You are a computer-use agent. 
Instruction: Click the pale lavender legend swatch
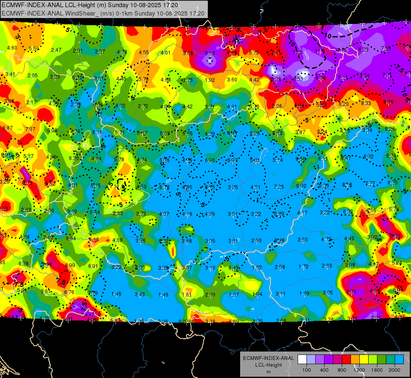tap(311, 360)
